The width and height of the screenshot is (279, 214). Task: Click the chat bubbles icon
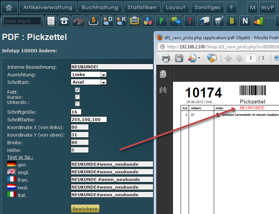pos(176,21)
